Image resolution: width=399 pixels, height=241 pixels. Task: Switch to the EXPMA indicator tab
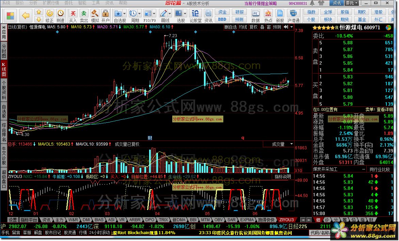(x=247, y=220)
